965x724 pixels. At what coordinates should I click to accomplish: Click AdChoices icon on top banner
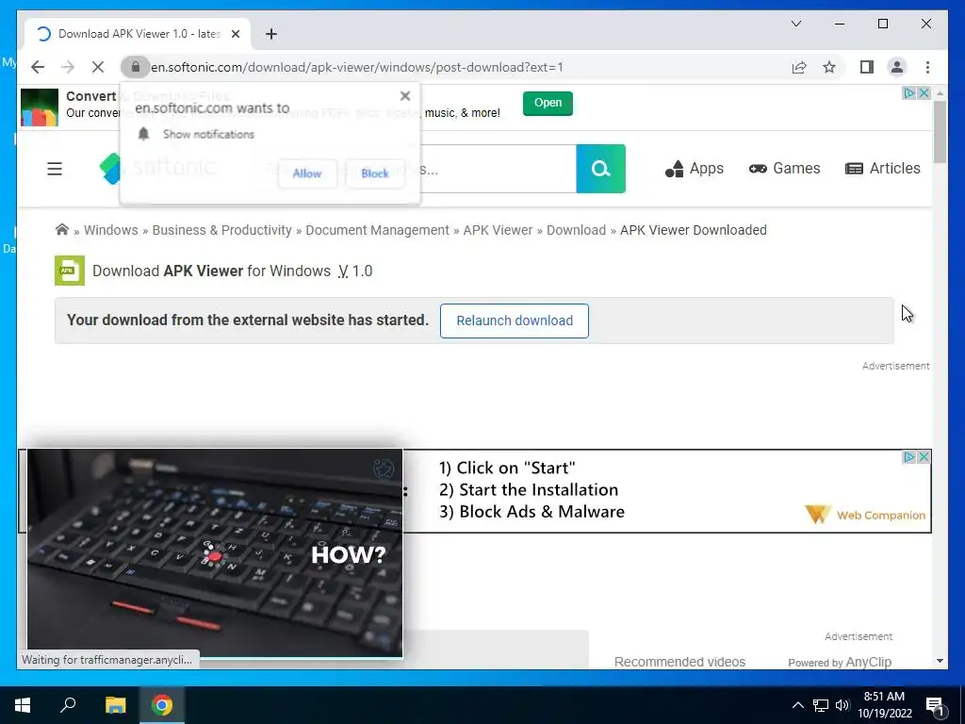click(909, 93)
